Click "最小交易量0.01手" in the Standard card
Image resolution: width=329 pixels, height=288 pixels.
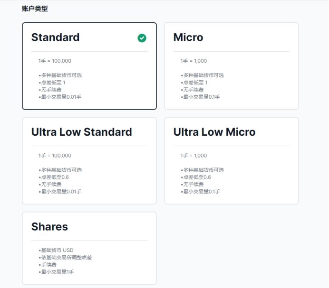(x=60, y=97)
